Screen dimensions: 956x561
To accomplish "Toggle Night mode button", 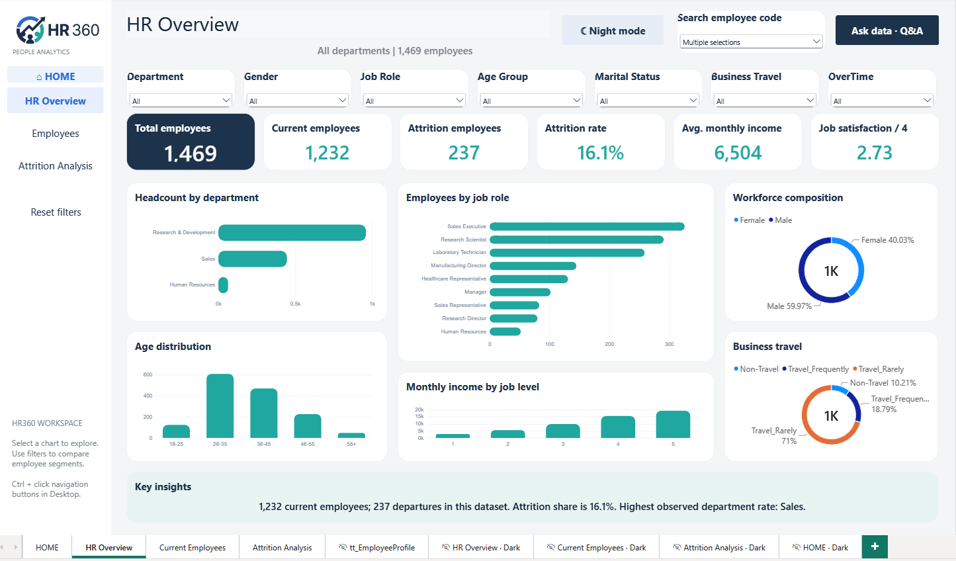I will 613,30.
